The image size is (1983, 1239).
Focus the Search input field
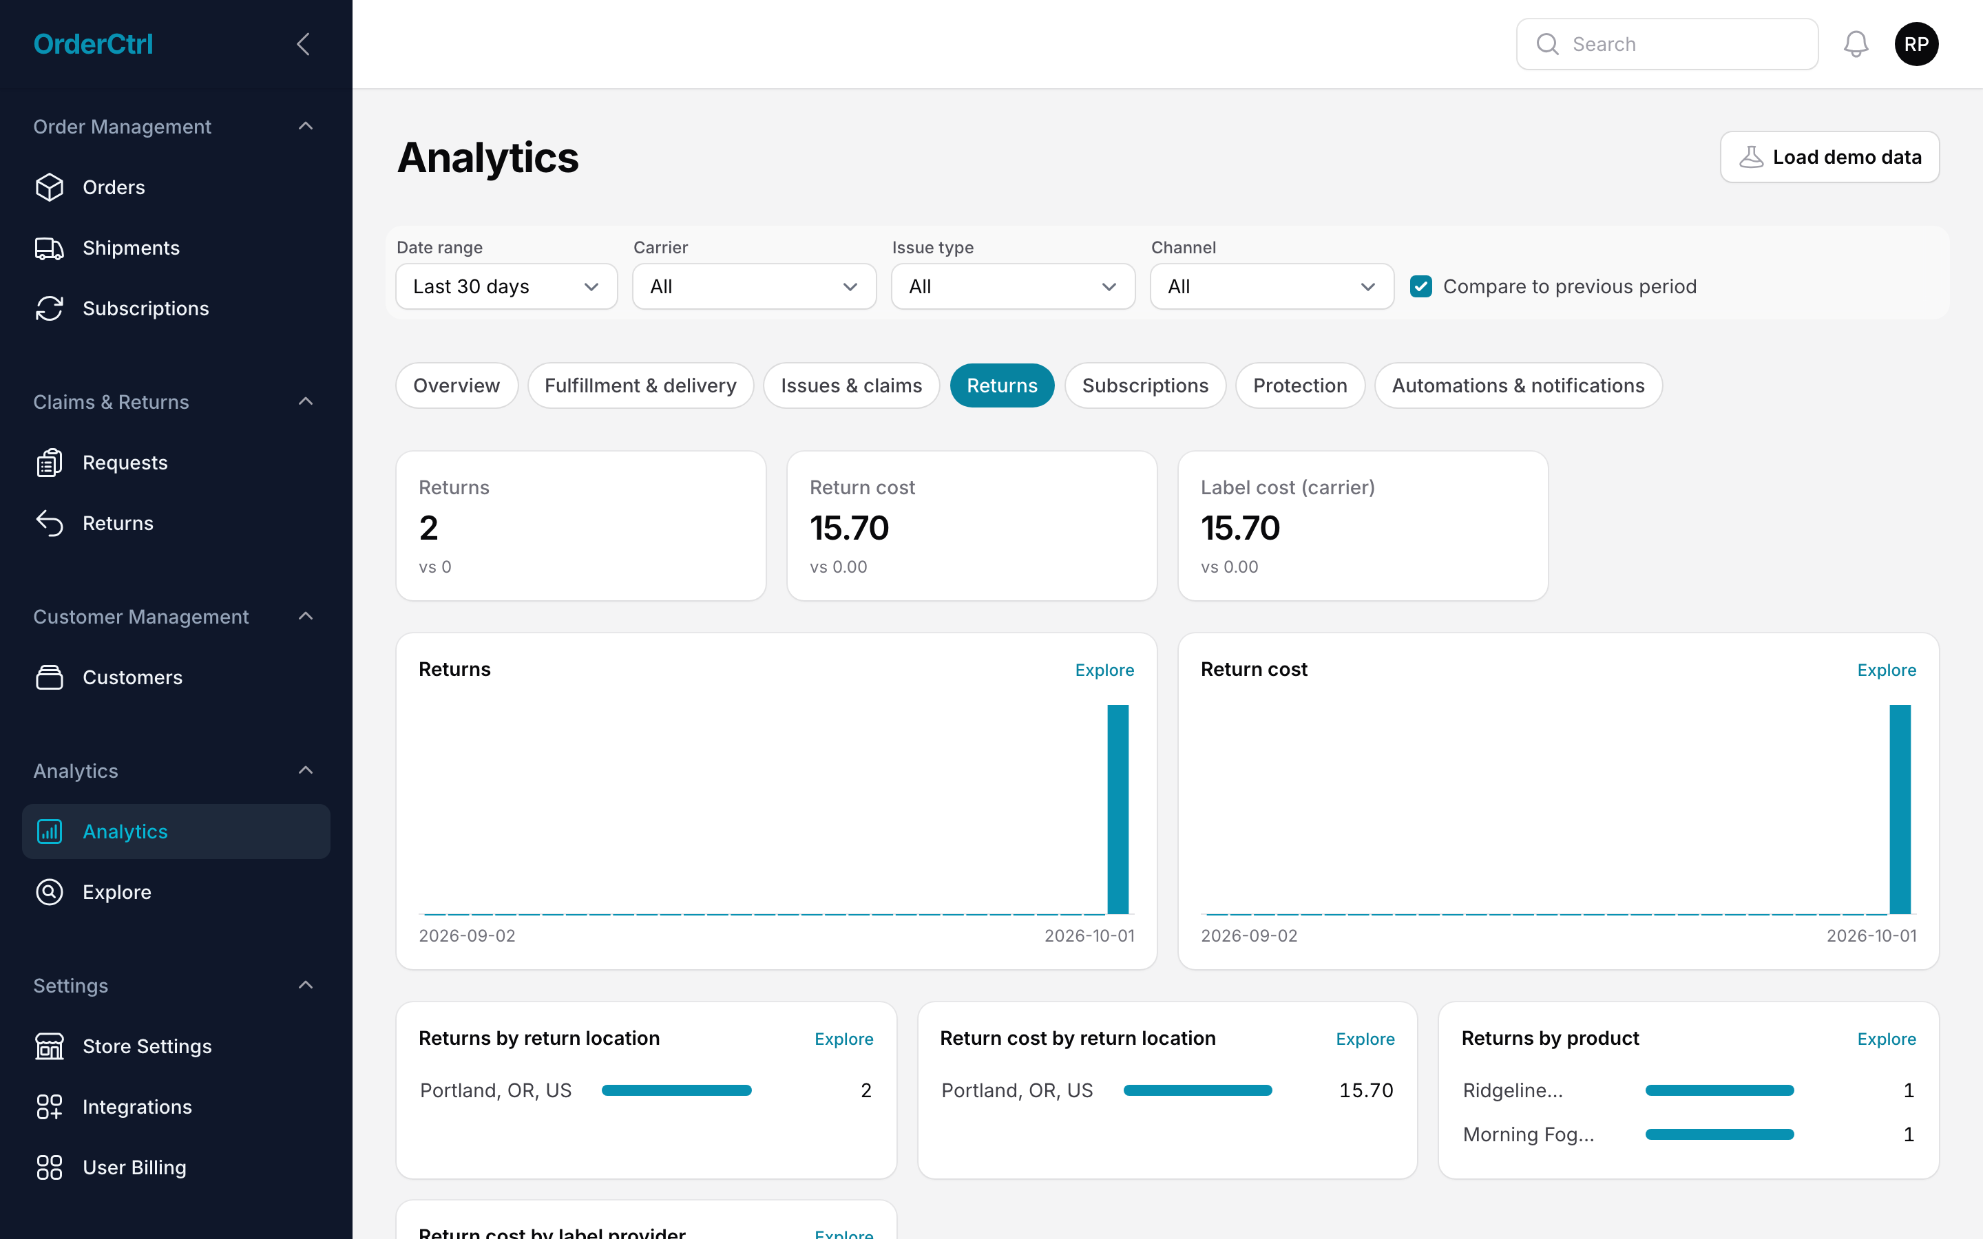point(1667,44)
